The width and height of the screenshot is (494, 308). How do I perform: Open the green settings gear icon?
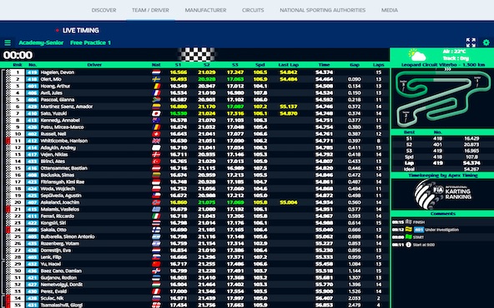coord(486,42)
